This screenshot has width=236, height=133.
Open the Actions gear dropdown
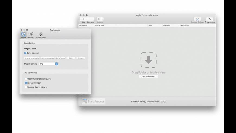tap(100, 19)
